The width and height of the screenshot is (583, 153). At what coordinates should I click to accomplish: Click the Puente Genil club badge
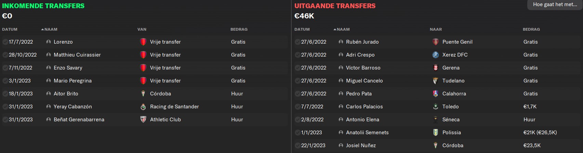point(436,42)
